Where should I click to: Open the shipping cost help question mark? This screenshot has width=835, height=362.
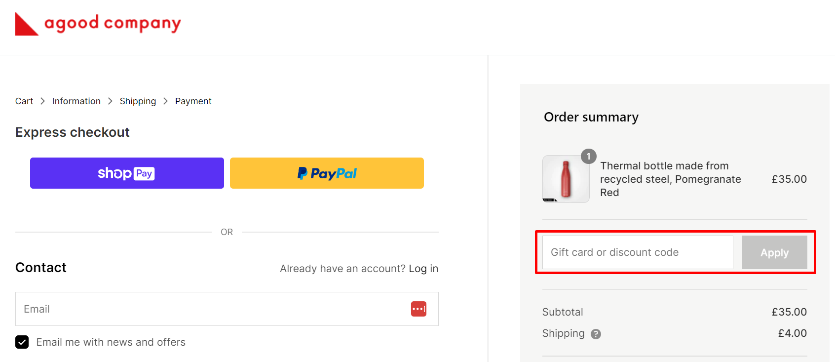pyautogui.click(x=596, y=334)
